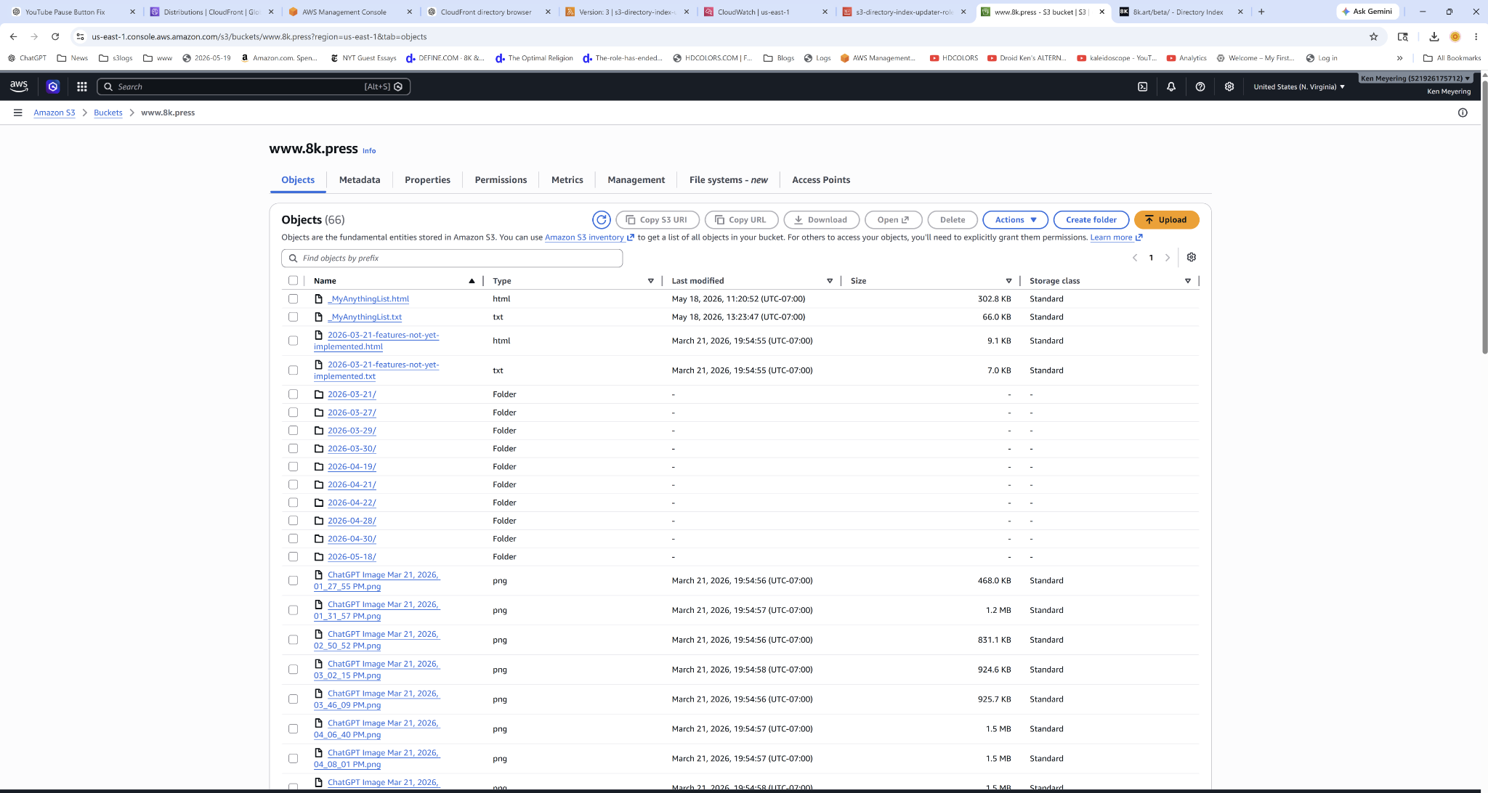The width and height of the screenshot is (1488, 793).
Task: Open the AWS notifications bell
Action: pos(1171,86)
